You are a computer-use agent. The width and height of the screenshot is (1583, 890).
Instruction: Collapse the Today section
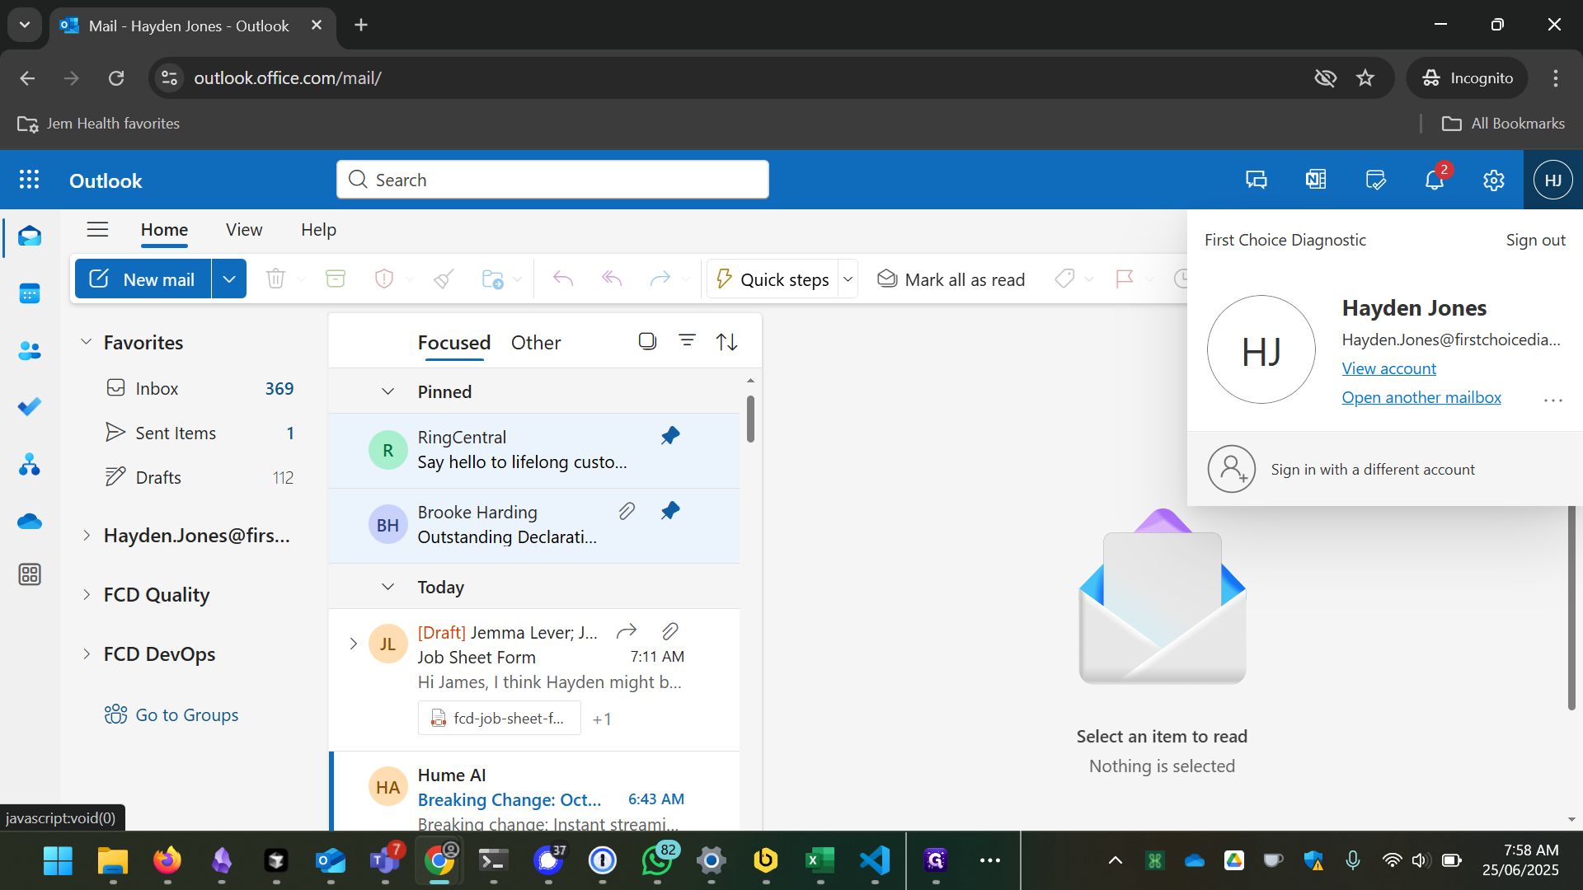pos(388,587)
